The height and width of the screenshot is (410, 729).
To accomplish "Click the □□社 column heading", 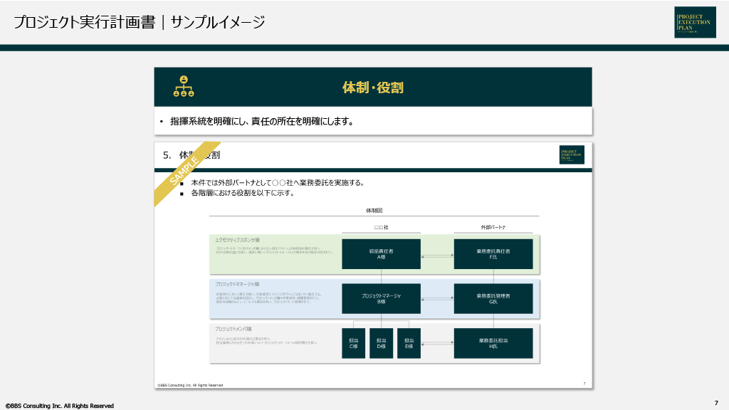I will tap(381, 227).
